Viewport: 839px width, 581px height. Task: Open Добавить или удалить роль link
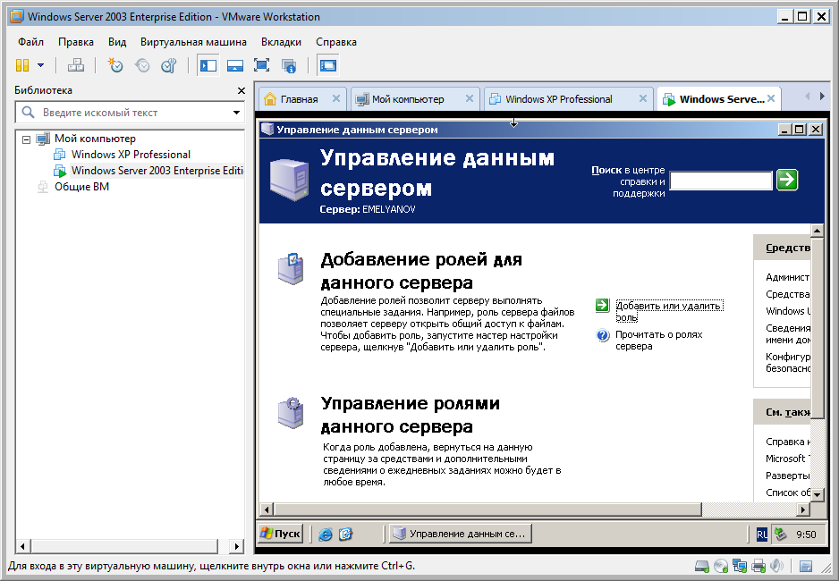point(669,312)
